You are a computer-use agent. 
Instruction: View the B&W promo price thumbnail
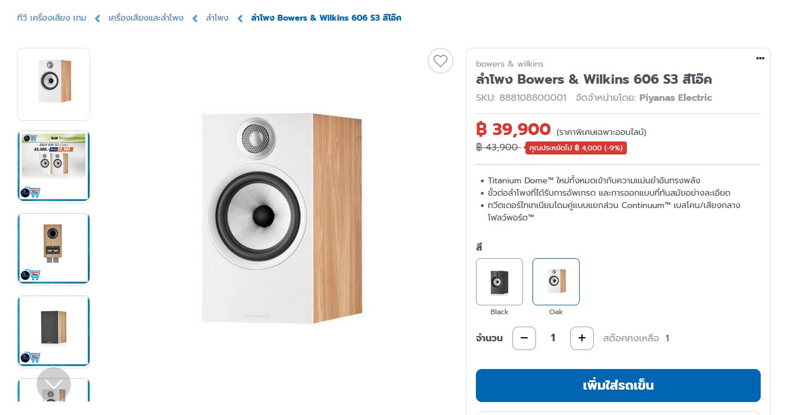pos(54,166)
